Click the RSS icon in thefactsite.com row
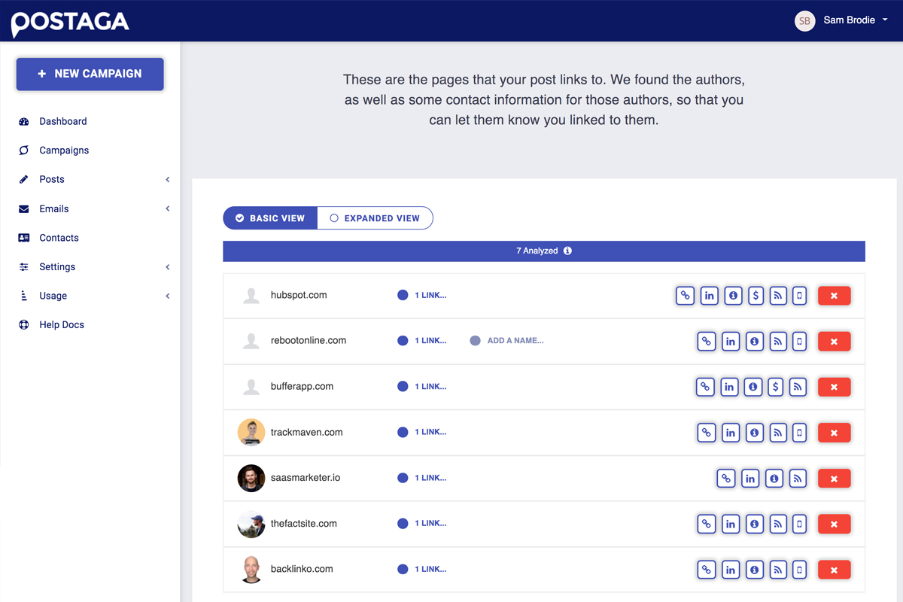This screenshot has height=602, width=903. pos(778,524)
